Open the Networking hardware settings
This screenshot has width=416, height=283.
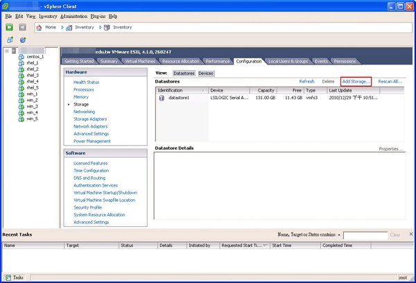pos(84,112)
